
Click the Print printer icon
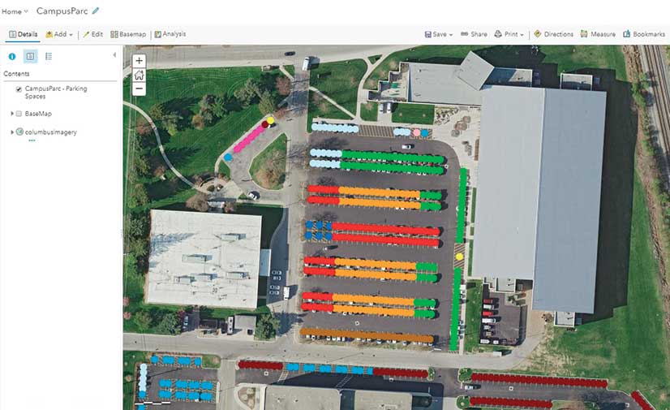click(498, 34)
